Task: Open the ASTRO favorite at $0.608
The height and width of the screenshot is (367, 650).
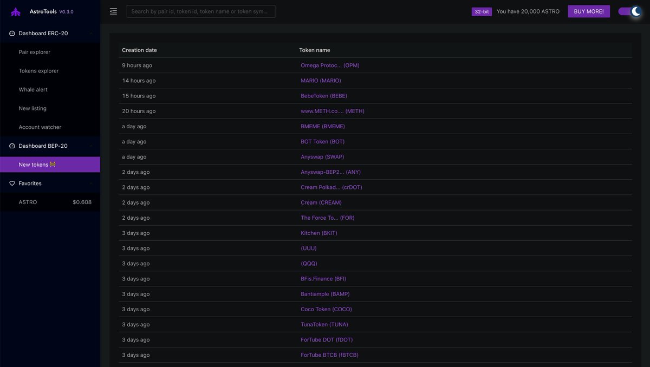Action: click(50, 202)
